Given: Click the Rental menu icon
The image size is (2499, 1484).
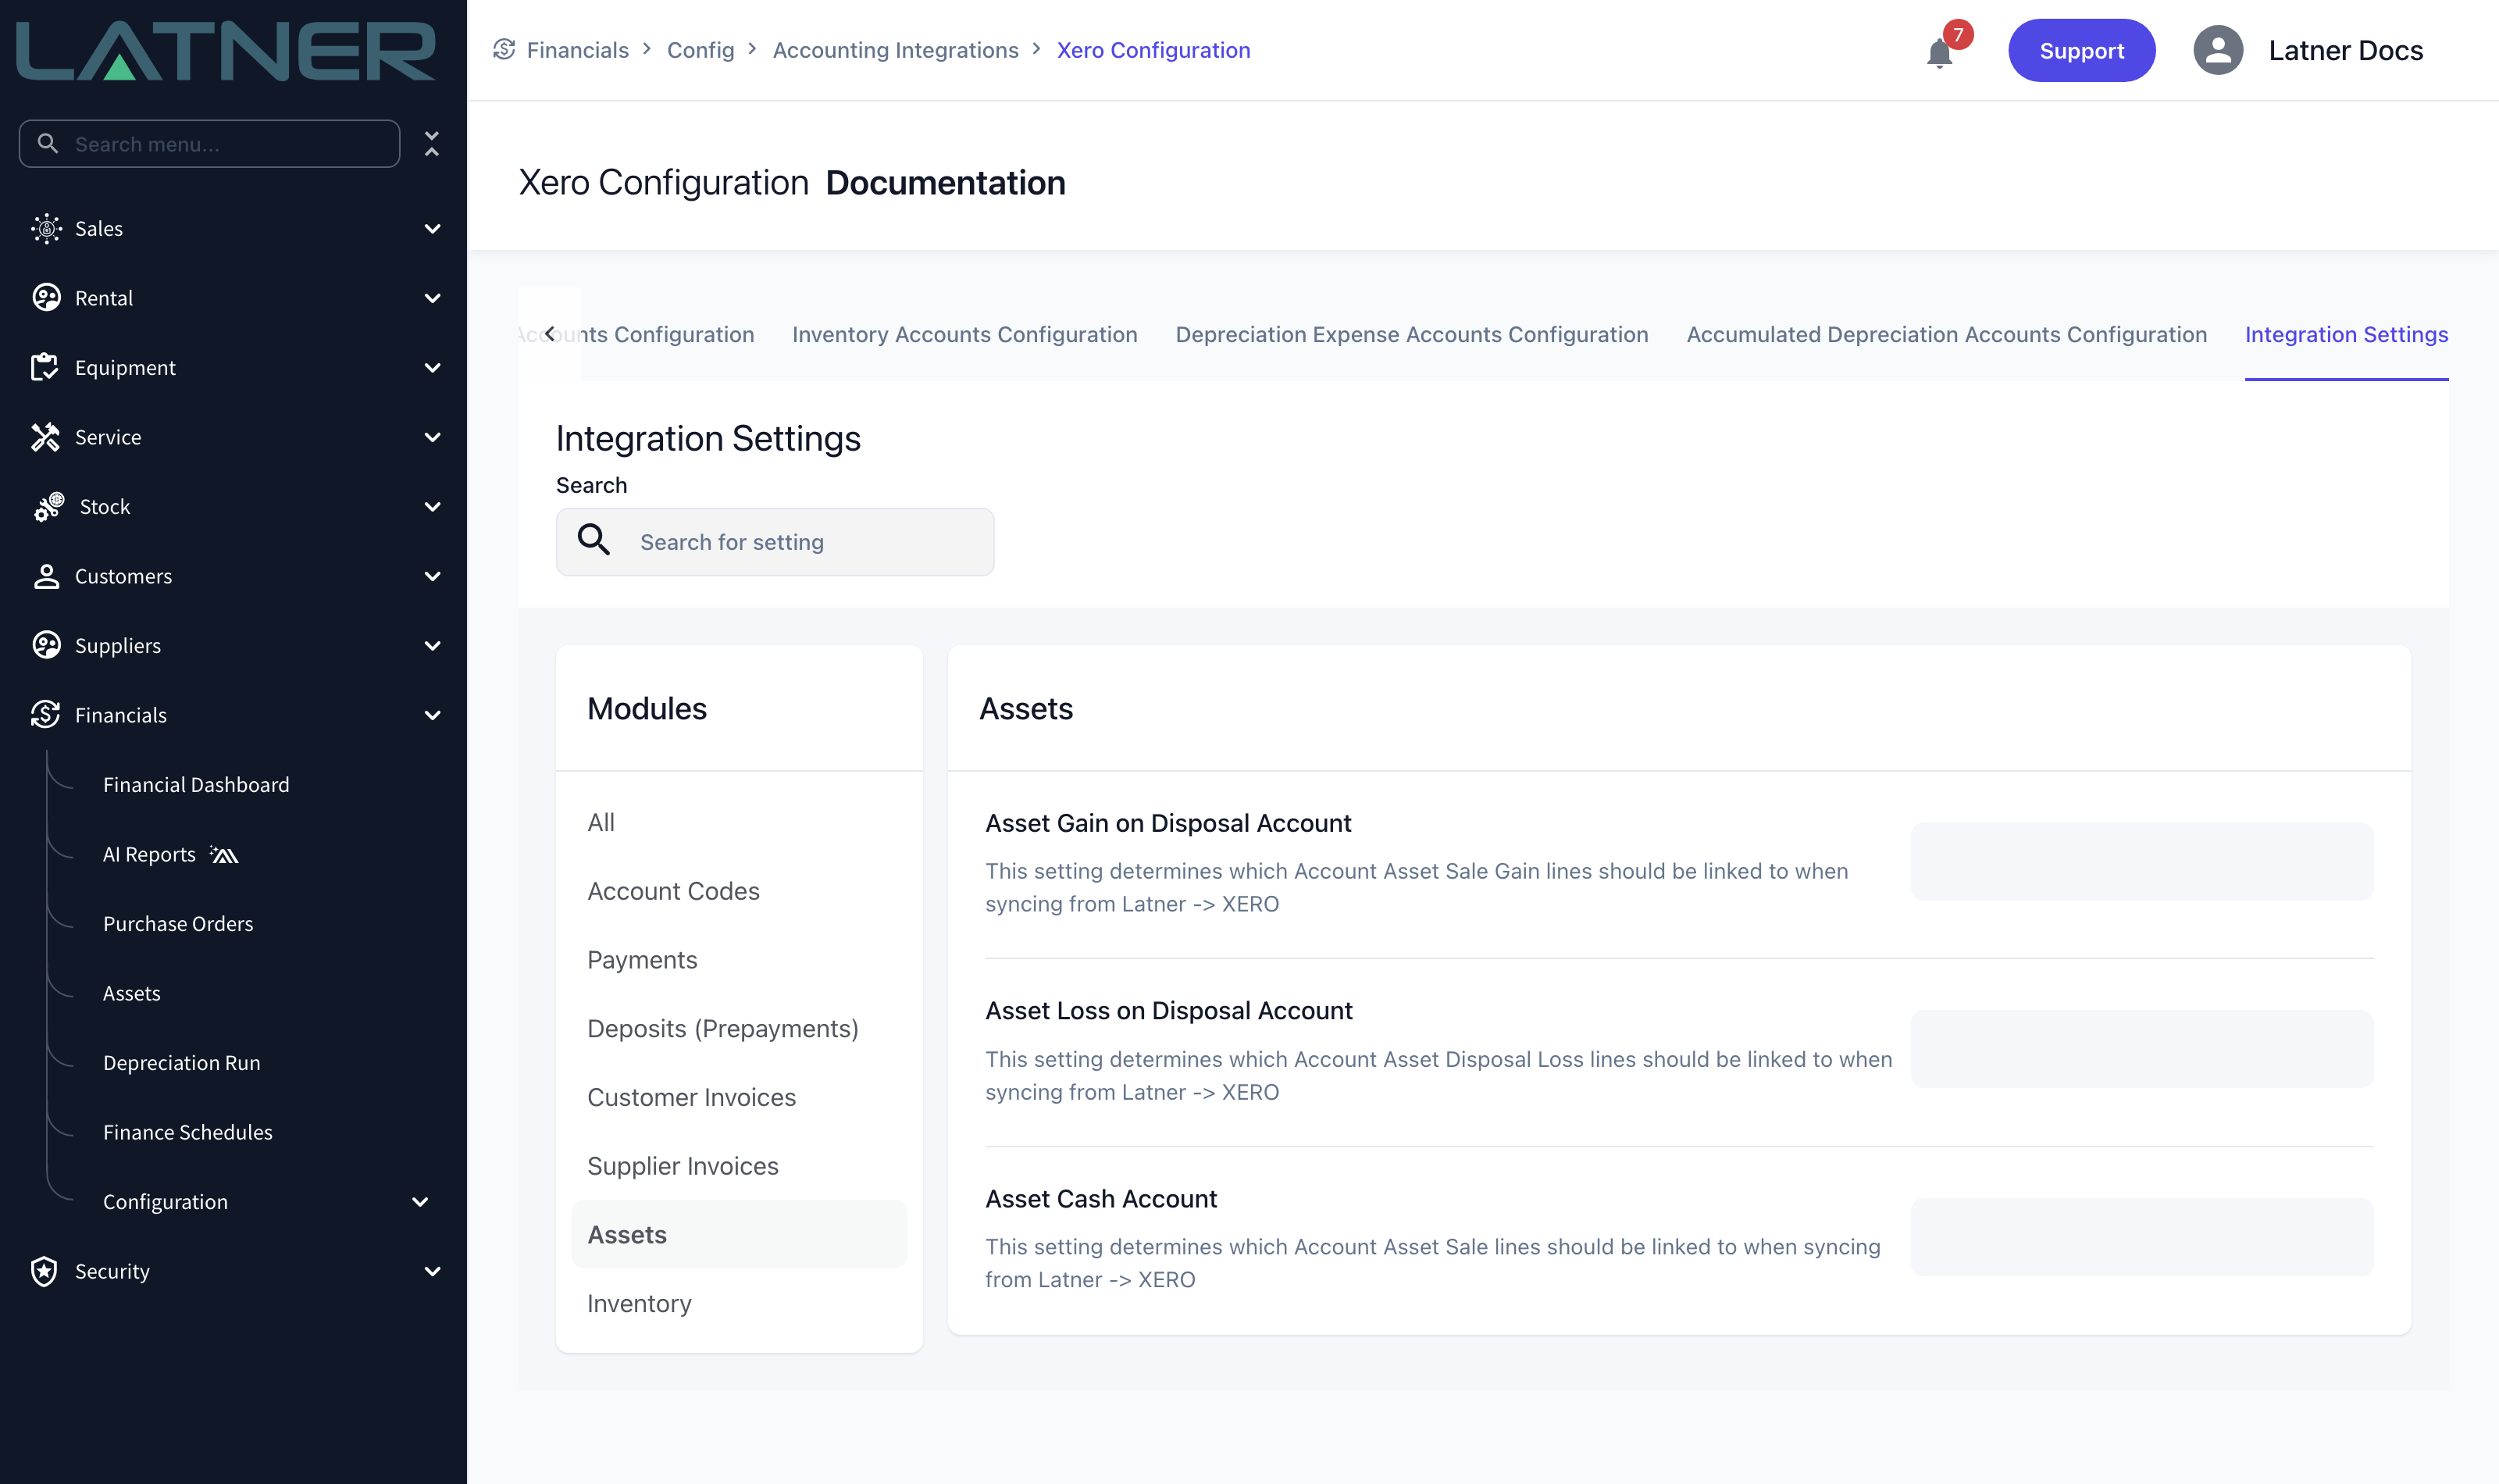Looking at the screenshot, I should (x=46, y=298).
